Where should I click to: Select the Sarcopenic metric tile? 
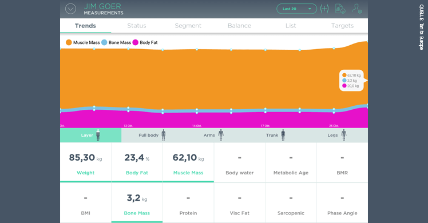291,203
